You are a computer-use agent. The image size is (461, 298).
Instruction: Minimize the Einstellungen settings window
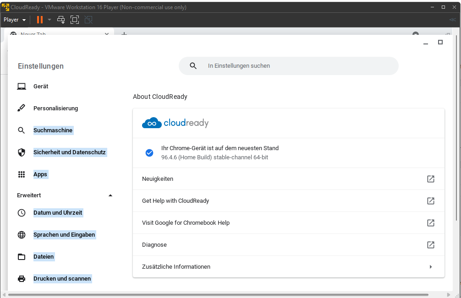pos(425,43)
